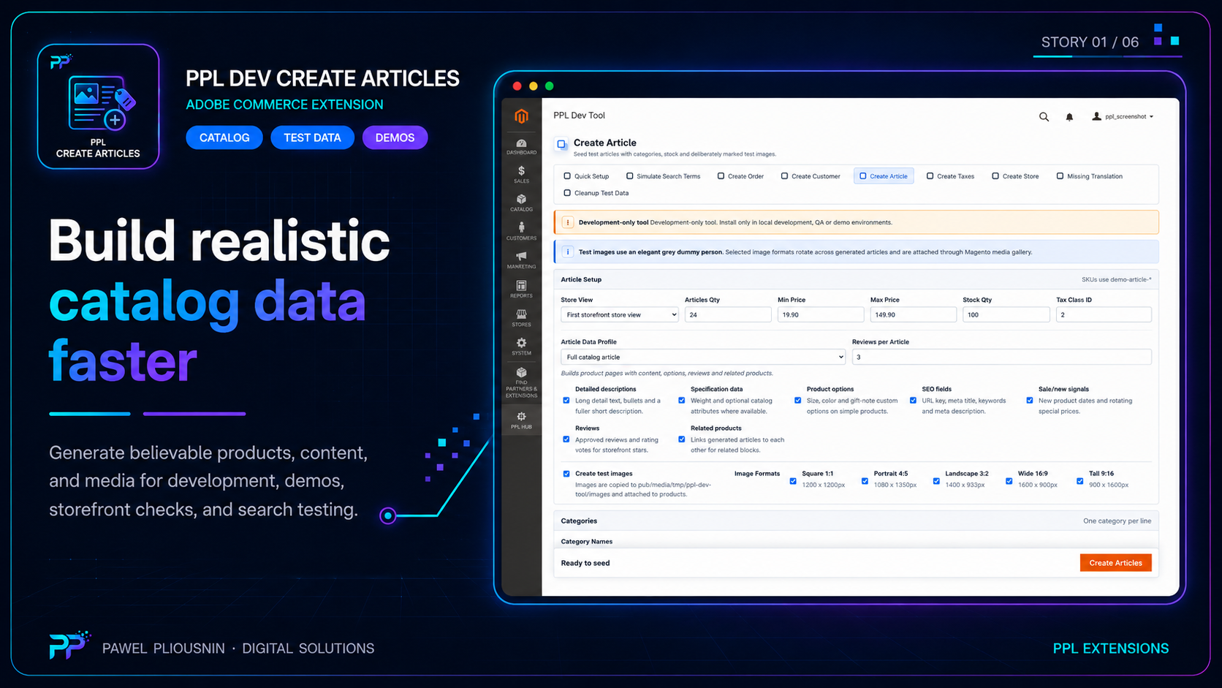Click the Create Article heading icon
This screenshot has height=688, width=1222.
[x=561, y=144]
